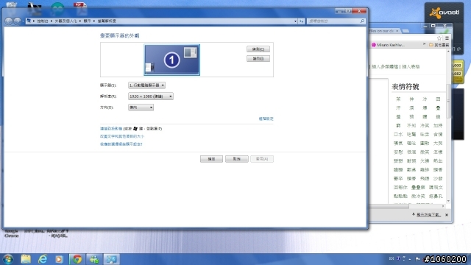Screen dimensions: 471x265
Task: Click the Action Center flag in tray
Action: [417, 258]
